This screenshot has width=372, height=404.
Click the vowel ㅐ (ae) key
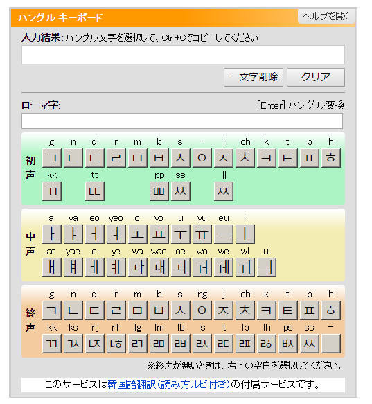tap(52, 267)
